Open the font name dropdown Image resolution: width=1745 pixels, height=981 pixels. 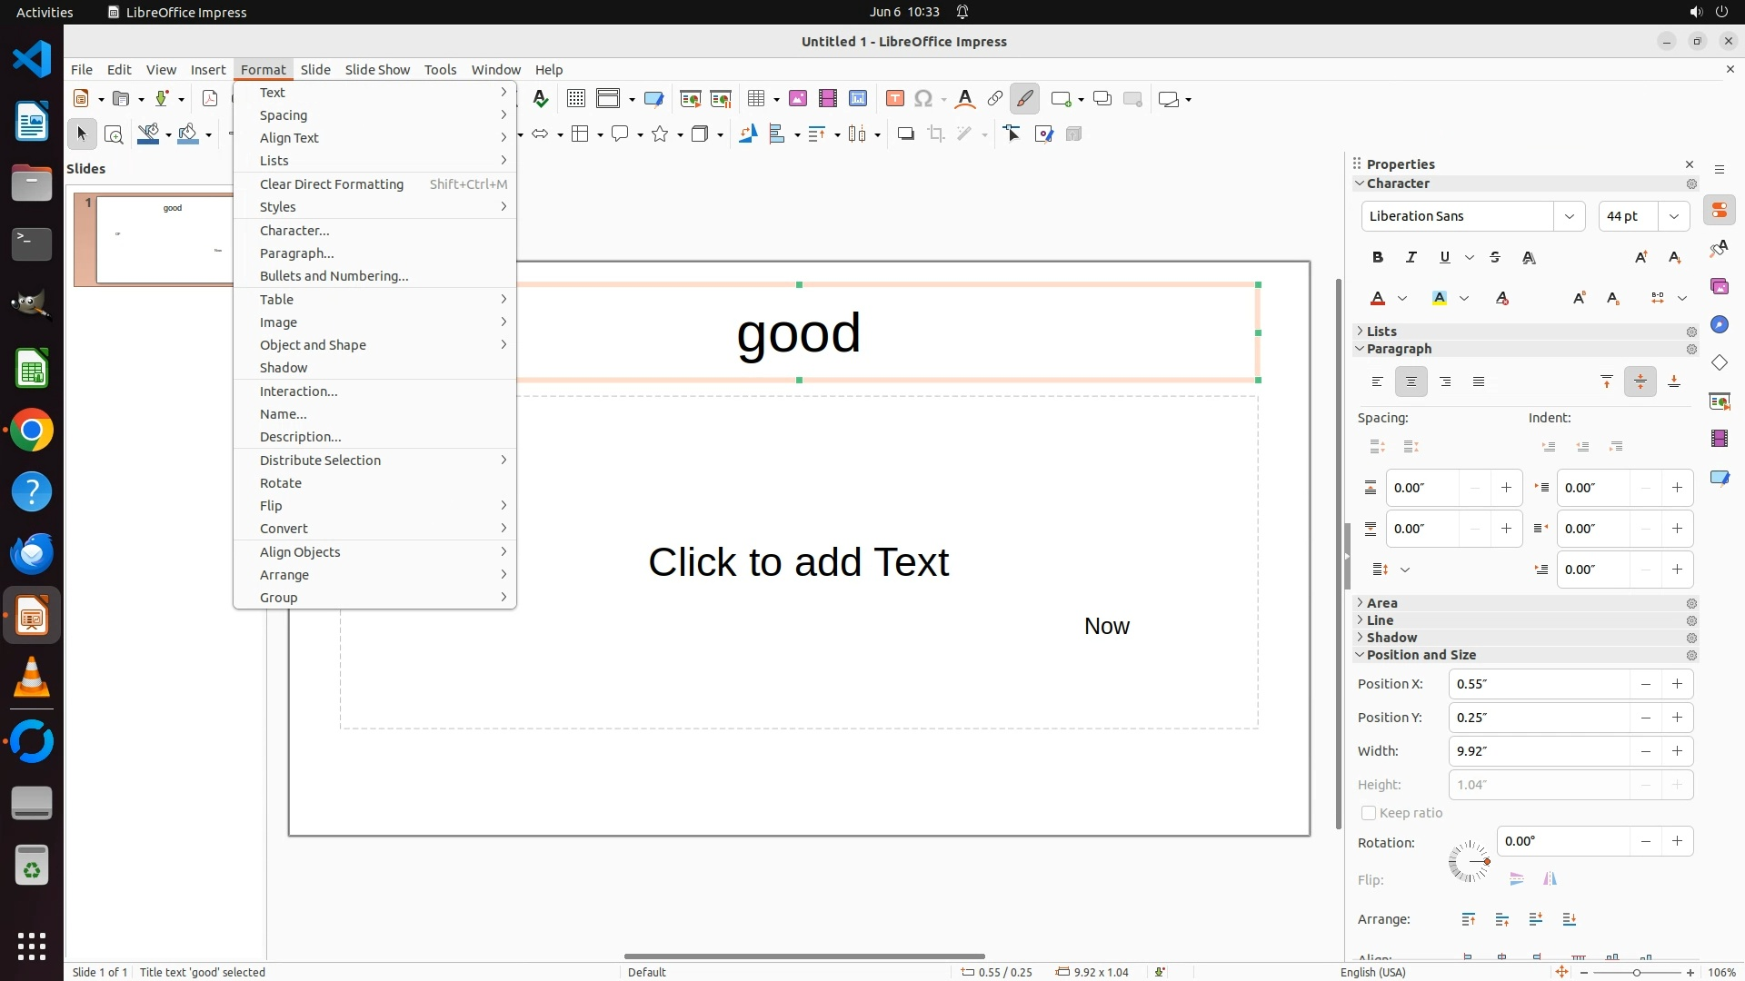coord(1570,216)
